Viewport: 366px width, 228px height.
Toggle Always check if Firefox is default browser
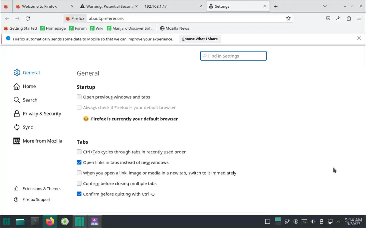point(79,107)
